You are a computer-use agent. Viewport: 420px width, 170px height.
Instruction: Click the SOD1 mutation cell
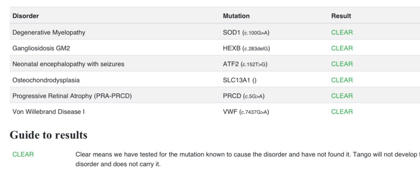tap(246, 33)
